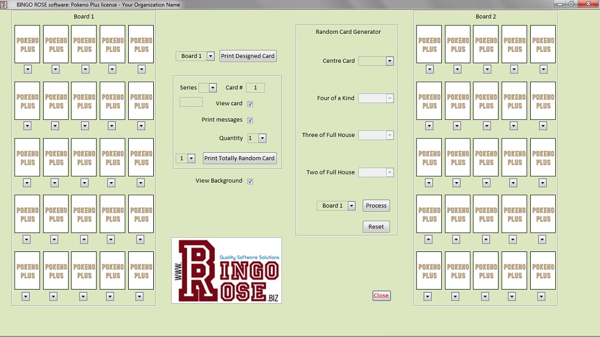Uncheck the View card checkbox
The image size is (600, 337).
[250, 104]
